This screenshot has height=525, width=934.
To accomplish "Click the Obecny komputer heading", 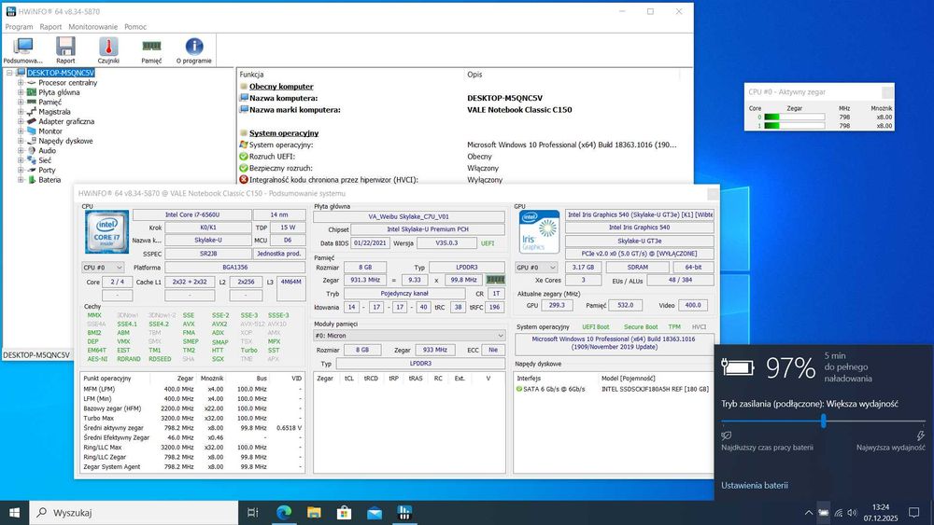I will point(281,86).
